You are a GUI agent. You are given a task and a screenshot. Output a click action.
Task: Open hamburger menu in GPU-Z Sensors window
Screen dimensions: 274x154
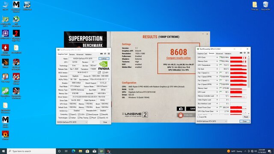(248, 53)
